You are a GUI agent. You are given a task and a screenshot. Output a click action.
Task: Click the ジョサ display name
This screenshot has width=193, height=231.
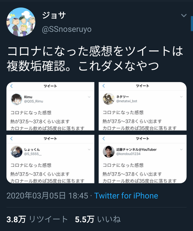(x=54, y=15)
